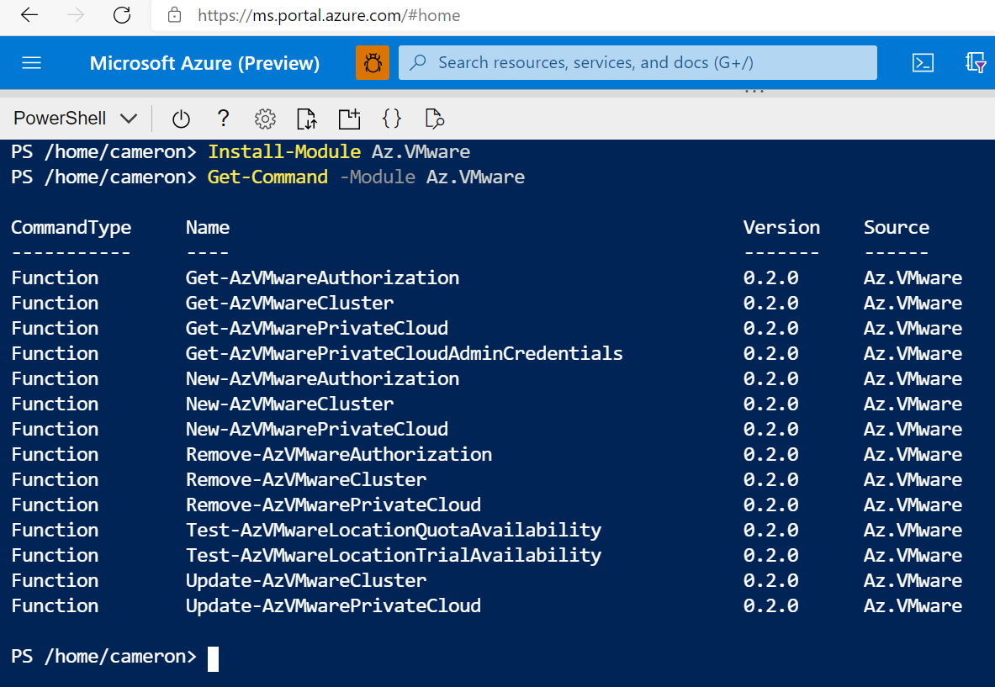Open the PowerShell shell selector dropdown
Viewport: 995px width, 687px height.
pos(76,118)
